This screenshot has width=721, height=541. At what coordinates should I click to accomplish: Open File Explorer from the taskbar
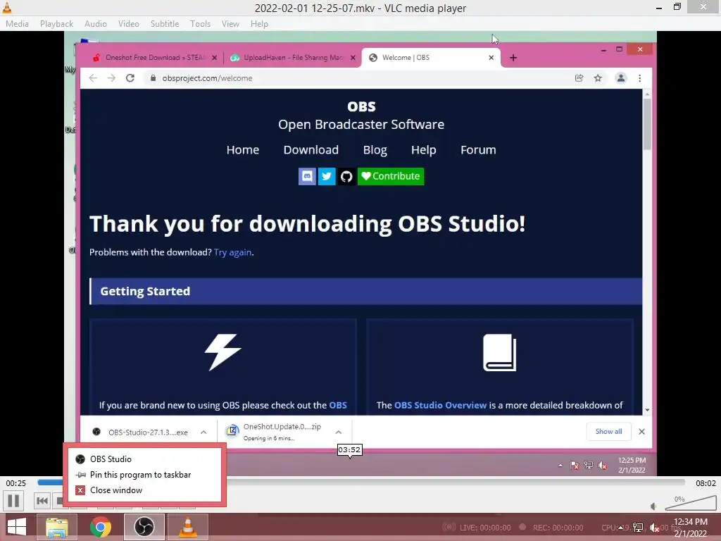56,527
